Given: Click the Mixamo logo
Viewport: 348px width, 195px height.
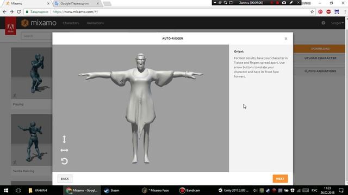Looking at the screenshot, I should tap(39, 23).
